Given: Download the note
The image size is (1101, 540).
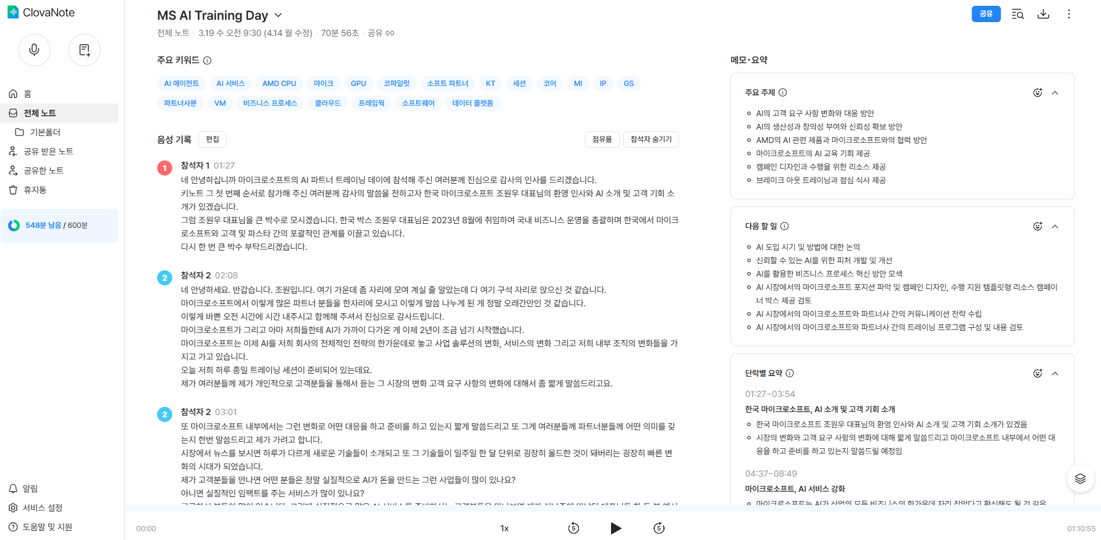Looking at the screenshot, I should (x=1043, y=14).
